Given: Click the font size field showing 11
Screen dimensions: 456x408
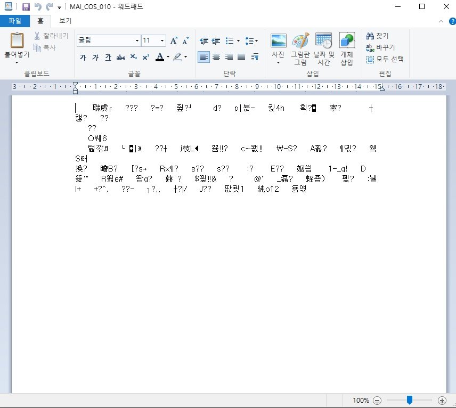Looking at the screenshot, I should click(150, 40).
